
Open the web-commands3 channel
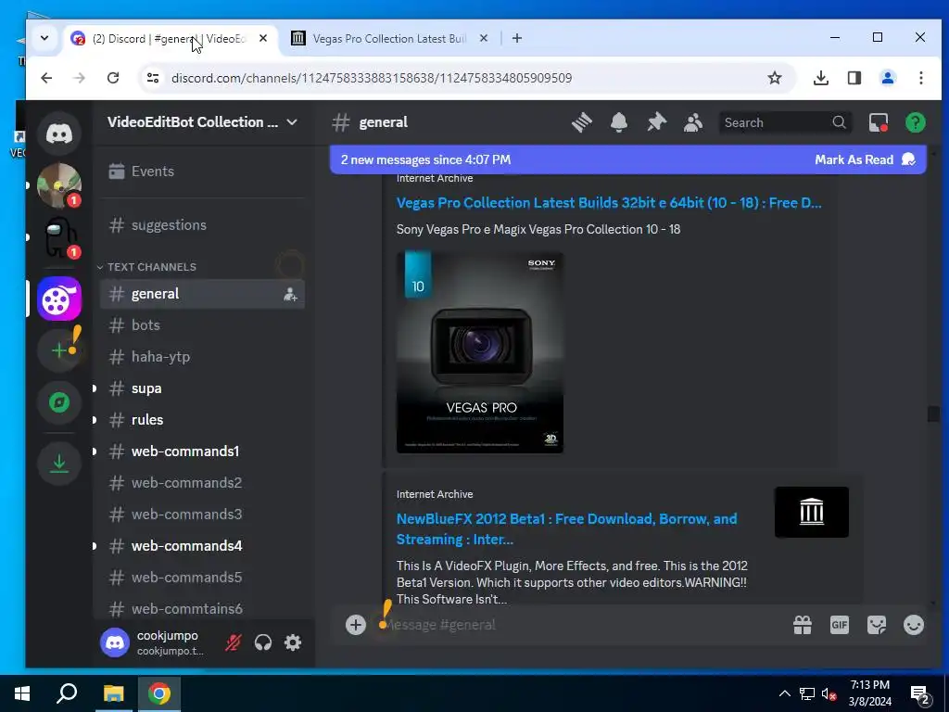(x=202, y=514)
